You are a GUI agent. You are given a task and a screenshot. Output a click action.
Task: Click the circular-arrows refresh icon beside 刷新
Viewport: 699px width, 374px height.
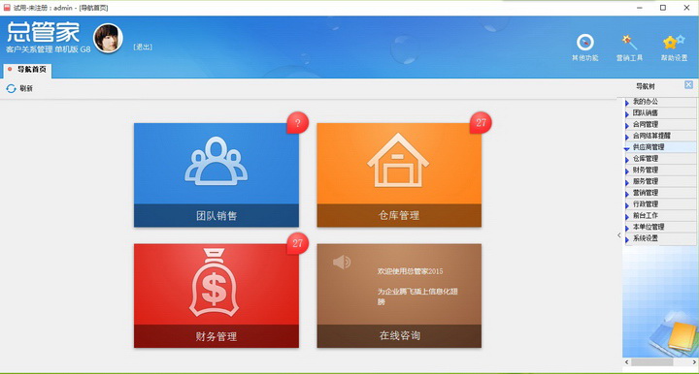11,89
